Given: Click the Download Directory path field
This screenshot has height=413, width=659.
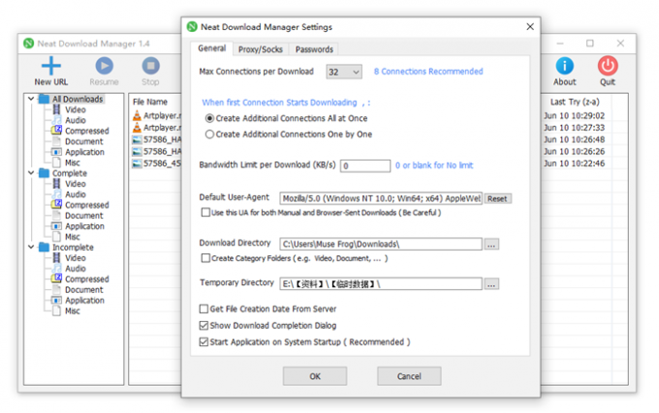Looking at the screenshot, I should (x=381, y=244).
